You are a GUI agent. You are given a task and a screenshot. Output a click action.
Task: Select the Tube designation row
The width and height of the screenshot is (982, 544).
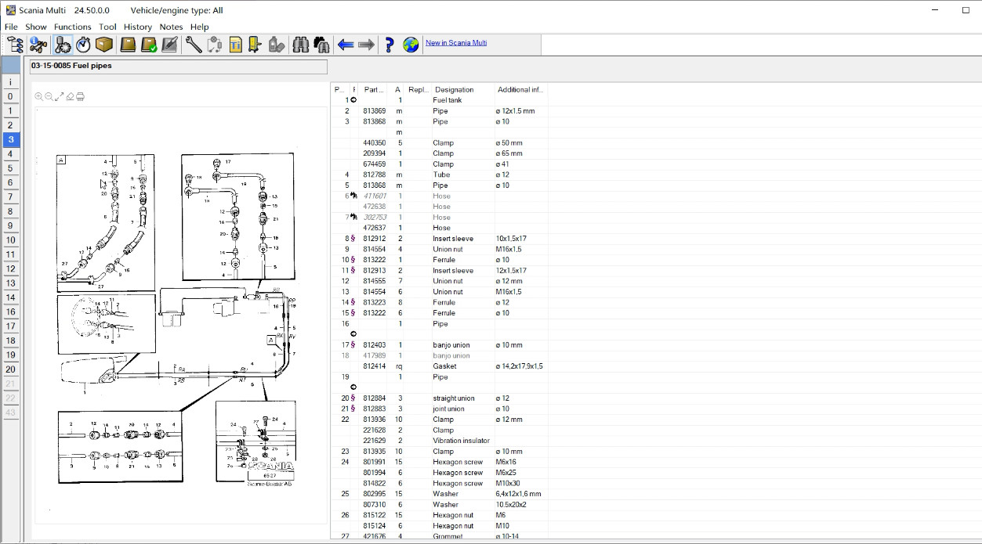[x=441, y=175]
